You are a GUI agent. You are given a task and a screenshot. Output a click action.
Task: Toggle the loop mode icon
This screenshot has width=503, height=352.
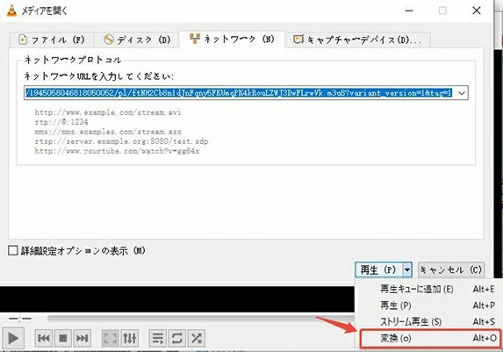(177, 338)
